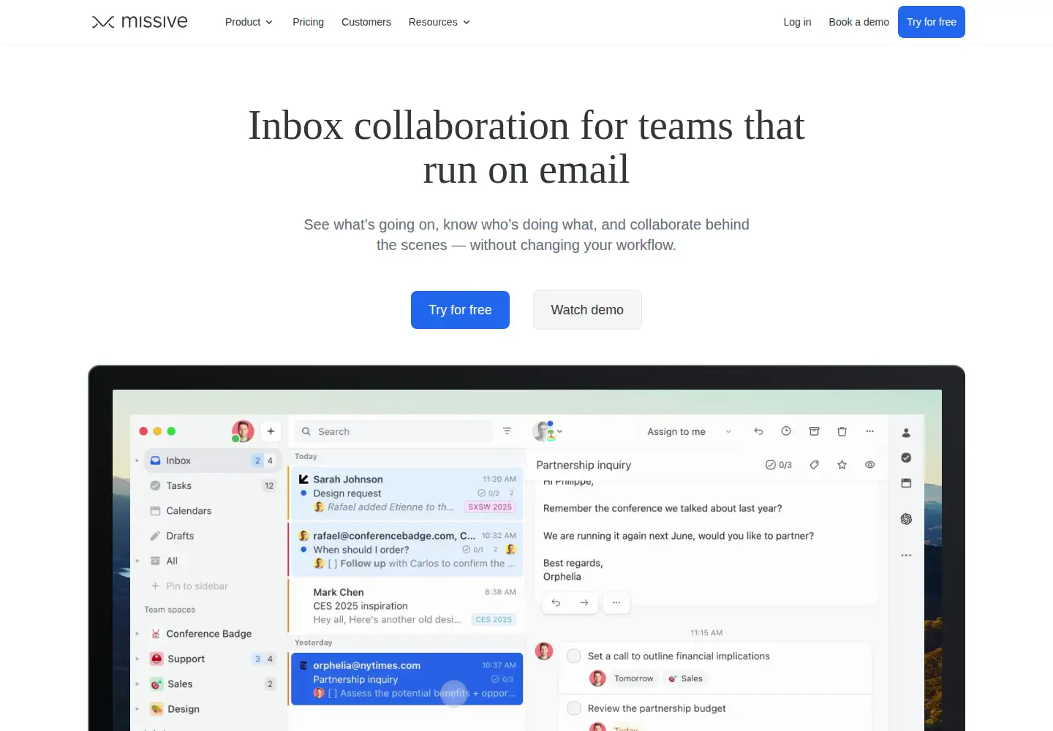Select Drafts in the sidebar
This screenshot has width=1053, height=731.
pyautogui.click(x=211, y=536)
